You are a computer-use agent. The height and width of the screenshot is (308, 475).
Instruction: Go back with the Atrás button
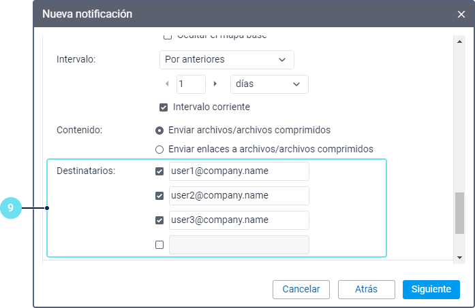pos(366,289)
